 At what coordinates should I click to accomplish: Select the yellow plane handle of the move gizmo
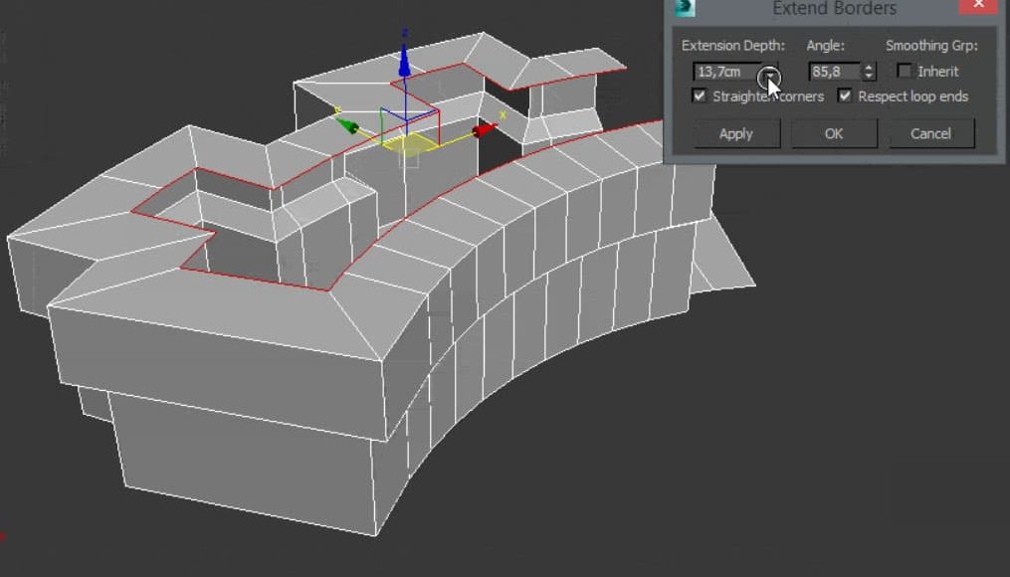tap(408, 144)
